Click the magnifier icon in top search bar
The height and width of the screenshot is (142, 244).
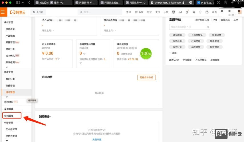point(81,12)
